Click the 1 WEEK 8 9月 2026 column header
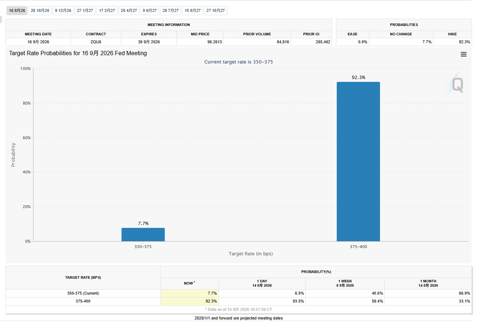 [x=345, y=283]
